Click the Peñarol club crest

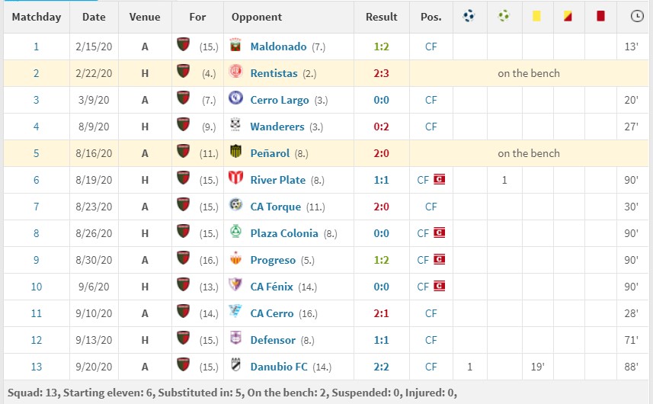tap(235, 151)
